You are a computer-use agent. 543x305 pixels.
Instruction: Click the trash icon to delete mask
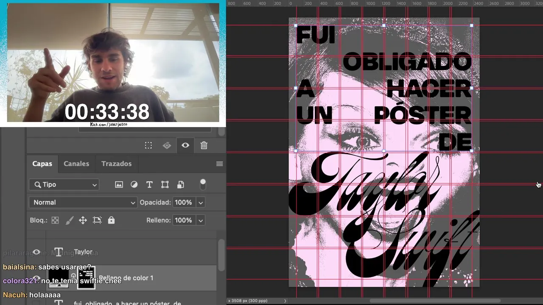tap(204, 145)
